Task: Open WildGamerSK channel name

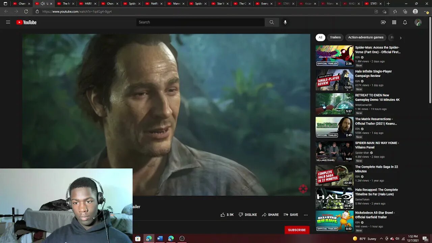Action: pos(363,105)
